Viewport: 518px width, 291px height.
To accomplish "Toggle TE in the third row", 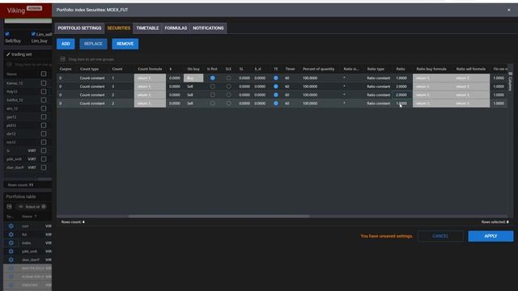I will coord(276,95).
